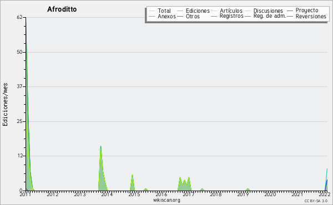Click the late-2013 edits peak
Viewport: 333px width, 205px height.
pos(100,146)
